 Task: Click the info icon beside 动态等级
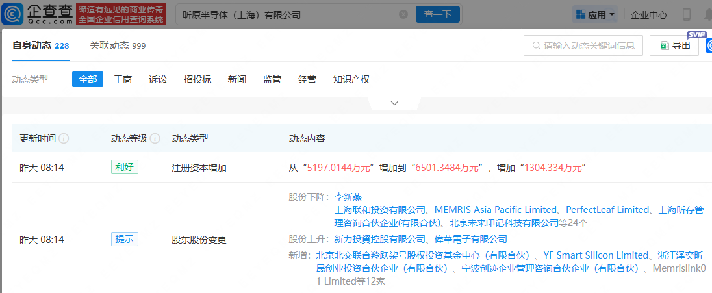(x=155, y=138)
